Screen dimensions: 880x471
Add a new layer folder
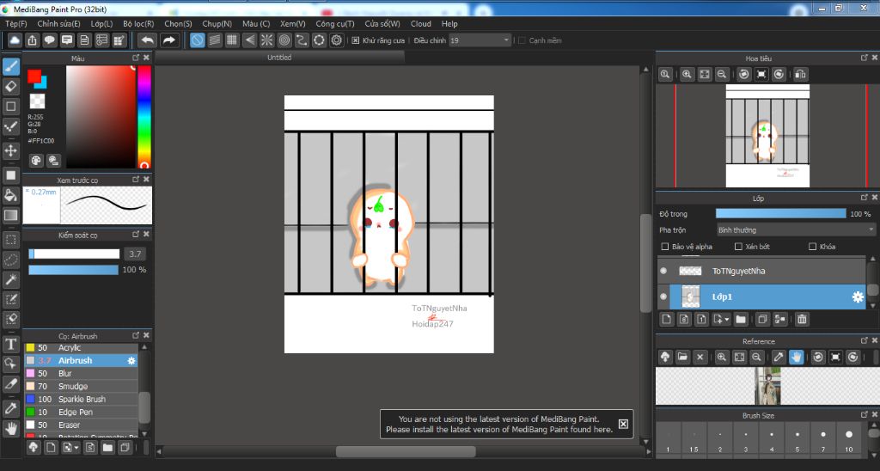pyautogui.click(x=741, y=319)
